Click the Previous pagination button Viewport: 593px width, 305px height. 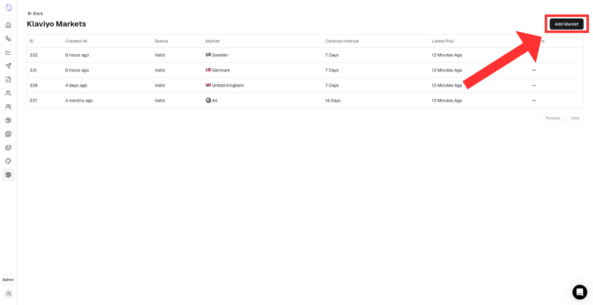tap(553, 118)
